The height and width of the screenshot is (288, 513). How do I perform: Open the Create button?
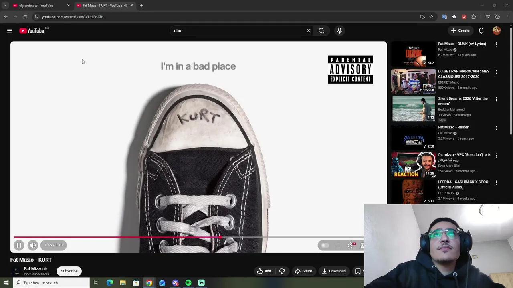coord(460,30)
